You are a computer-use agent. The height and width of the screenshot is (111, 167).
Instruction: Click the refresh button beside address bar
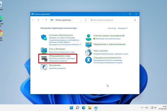85,20
